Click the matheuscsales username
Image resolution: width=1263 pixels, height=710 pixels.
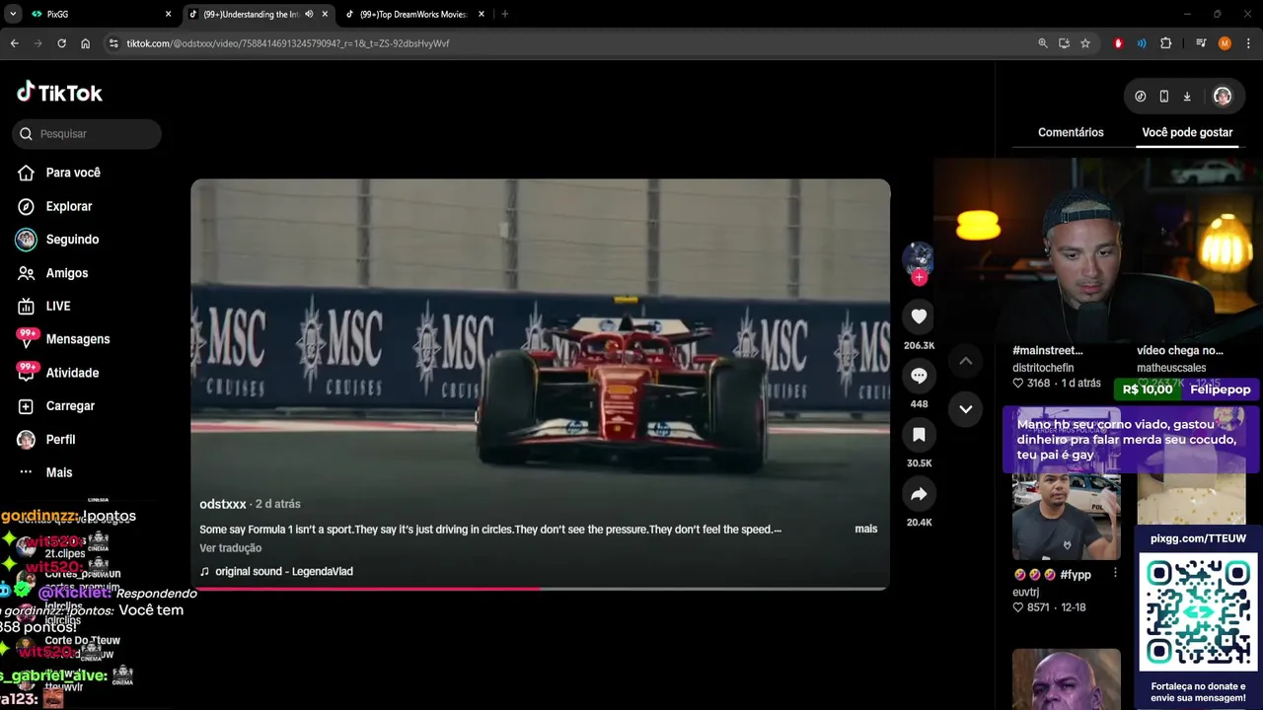click(1171, 368)
